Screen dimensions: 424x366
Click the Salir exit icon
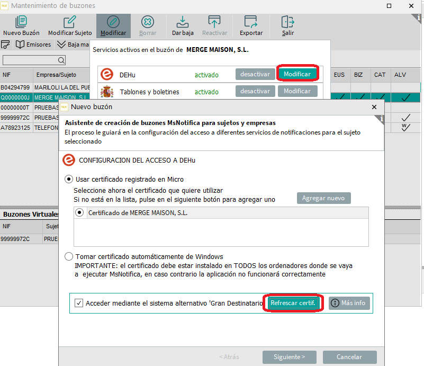[287, 22]
